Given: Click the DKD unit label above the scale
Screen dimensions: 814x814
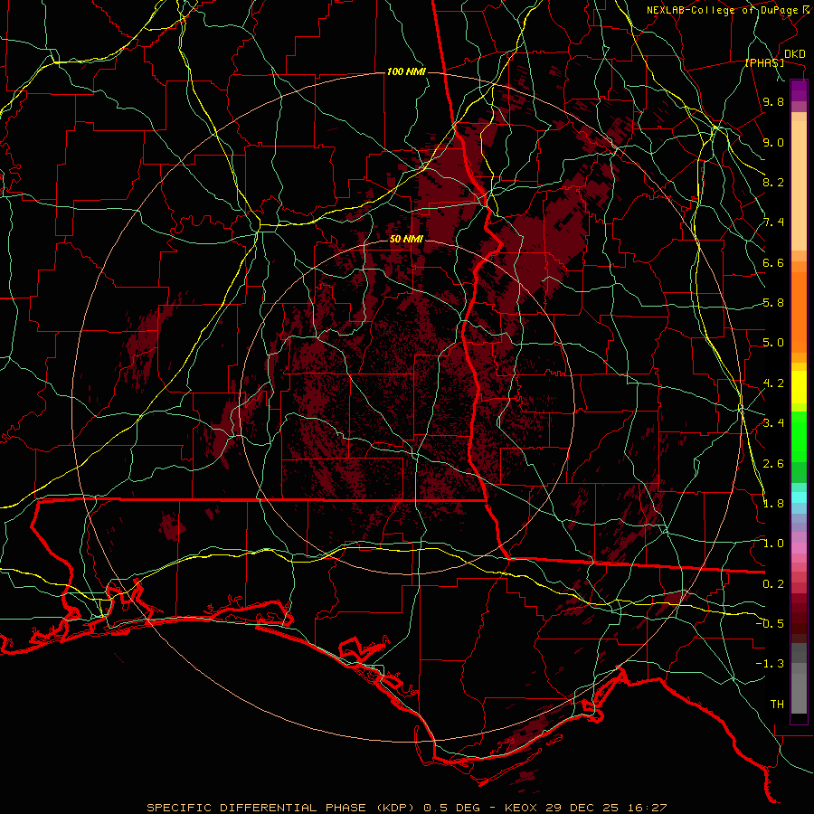Looking at the screenshot, I should point(795,54).
